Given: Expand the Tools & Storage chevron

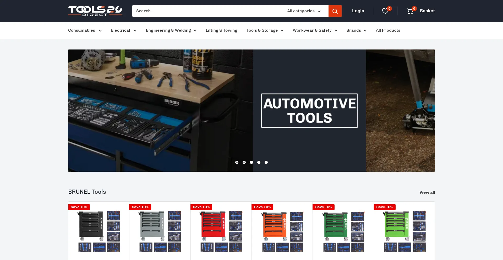Looking at the screenshot, I should point(282,31).
